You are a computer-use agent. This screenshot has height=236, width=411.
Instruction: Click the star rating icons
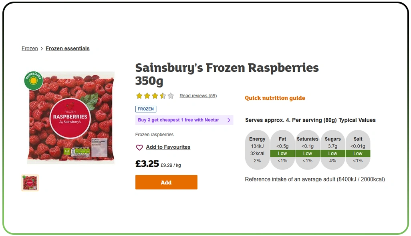[x=155, y=96]
